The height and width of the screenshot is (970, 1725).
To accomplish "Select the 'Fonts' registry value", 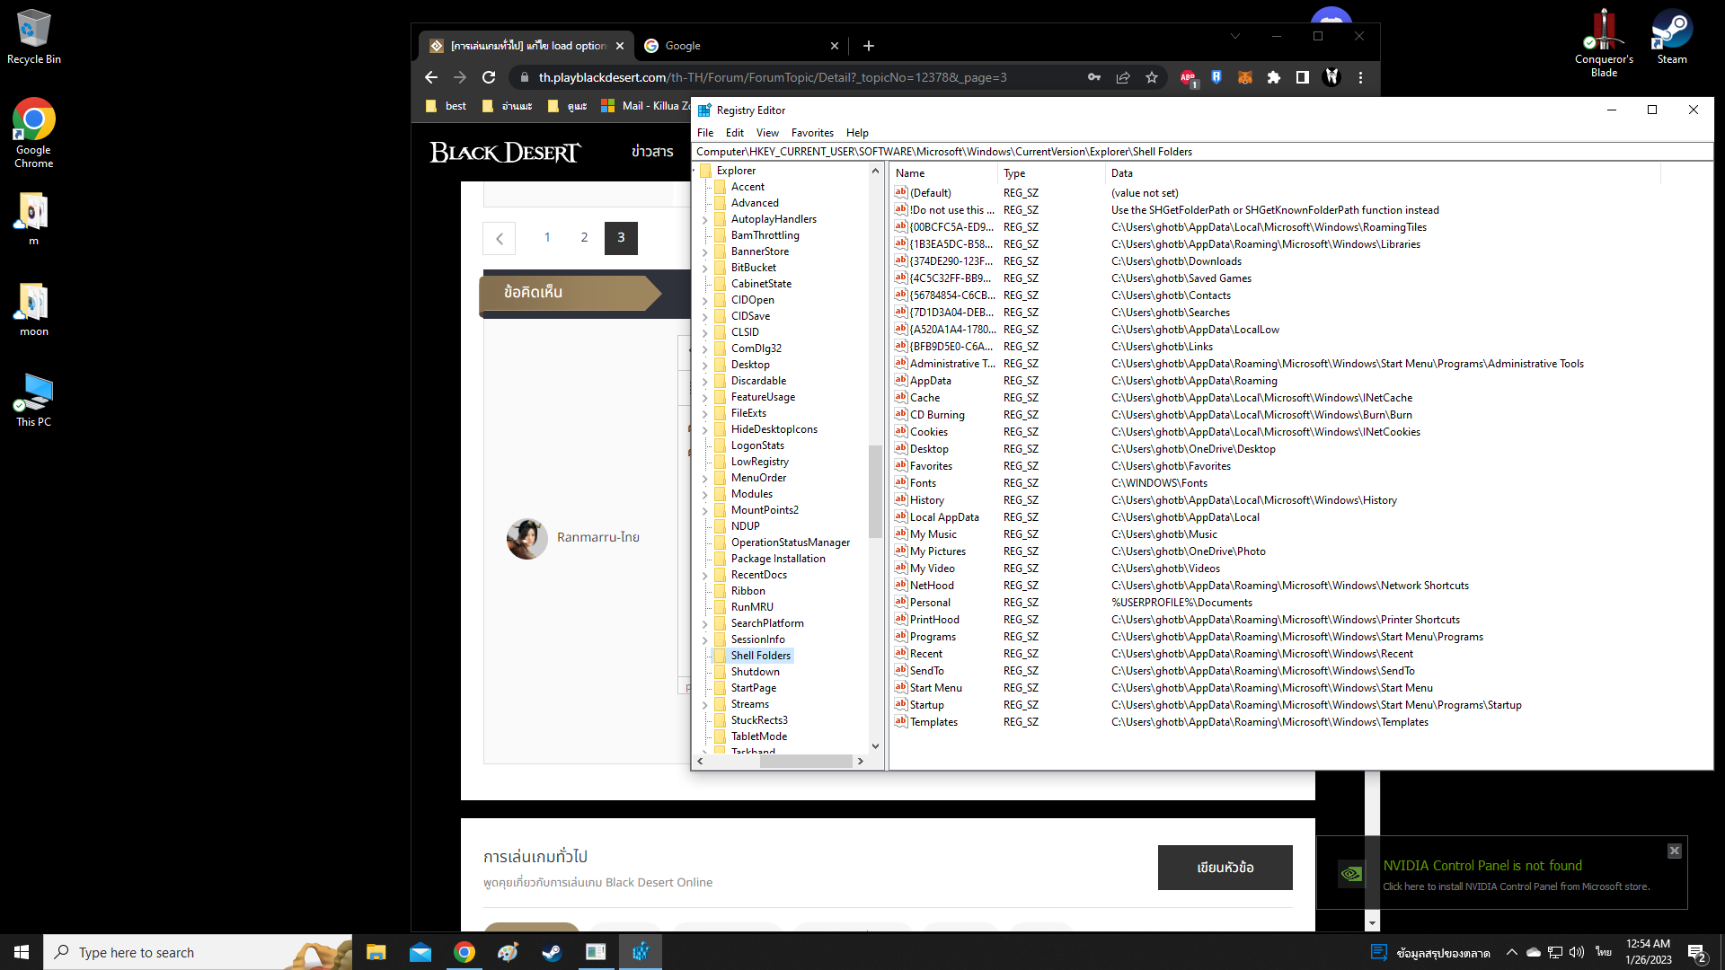I will click(x=923, y=483).
